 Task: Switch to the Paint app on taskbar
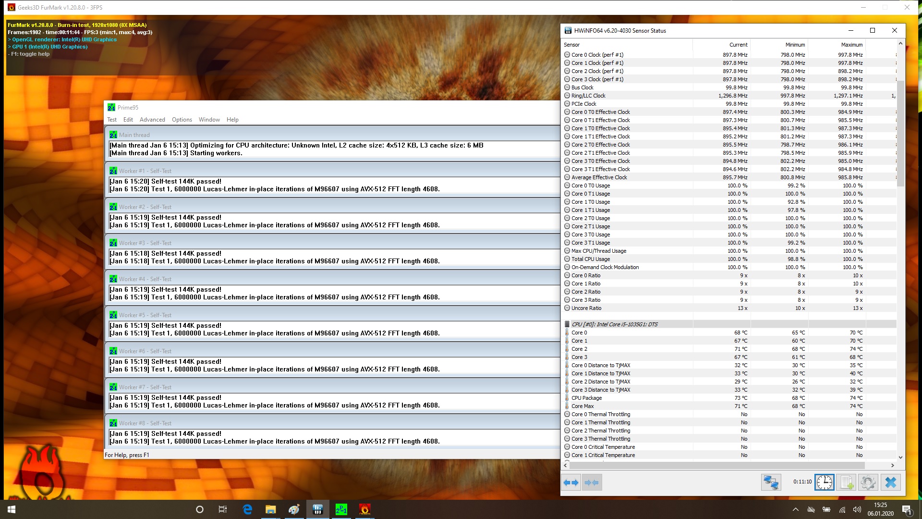click(294, 509)
